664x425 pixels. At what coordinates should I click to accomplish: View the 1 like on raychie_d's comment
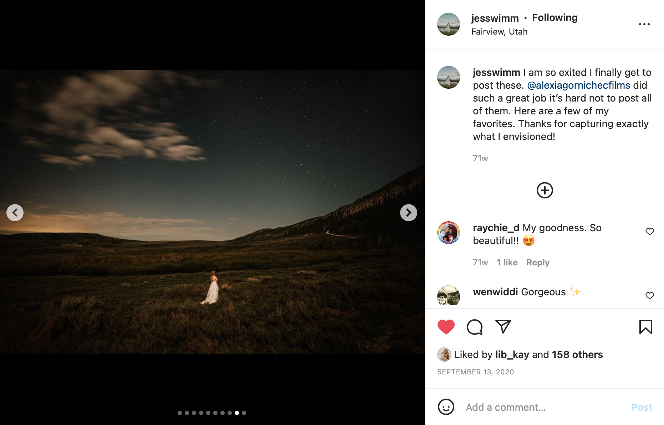point(507,263)
